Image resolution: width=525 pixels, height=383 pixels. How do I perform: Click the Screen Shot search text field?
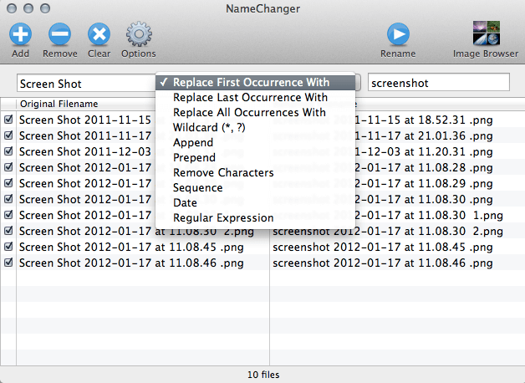coord(84,84)
